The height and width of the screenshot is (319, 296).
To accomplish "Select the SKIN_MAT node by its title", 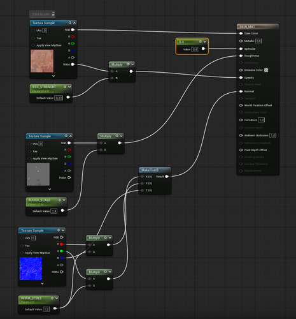I will (x=247, y=27).
